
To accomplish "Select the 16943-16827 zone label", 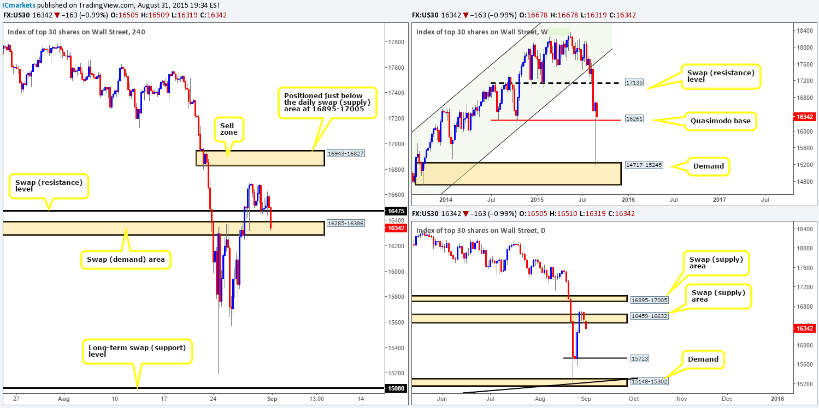I will [345, 154].
